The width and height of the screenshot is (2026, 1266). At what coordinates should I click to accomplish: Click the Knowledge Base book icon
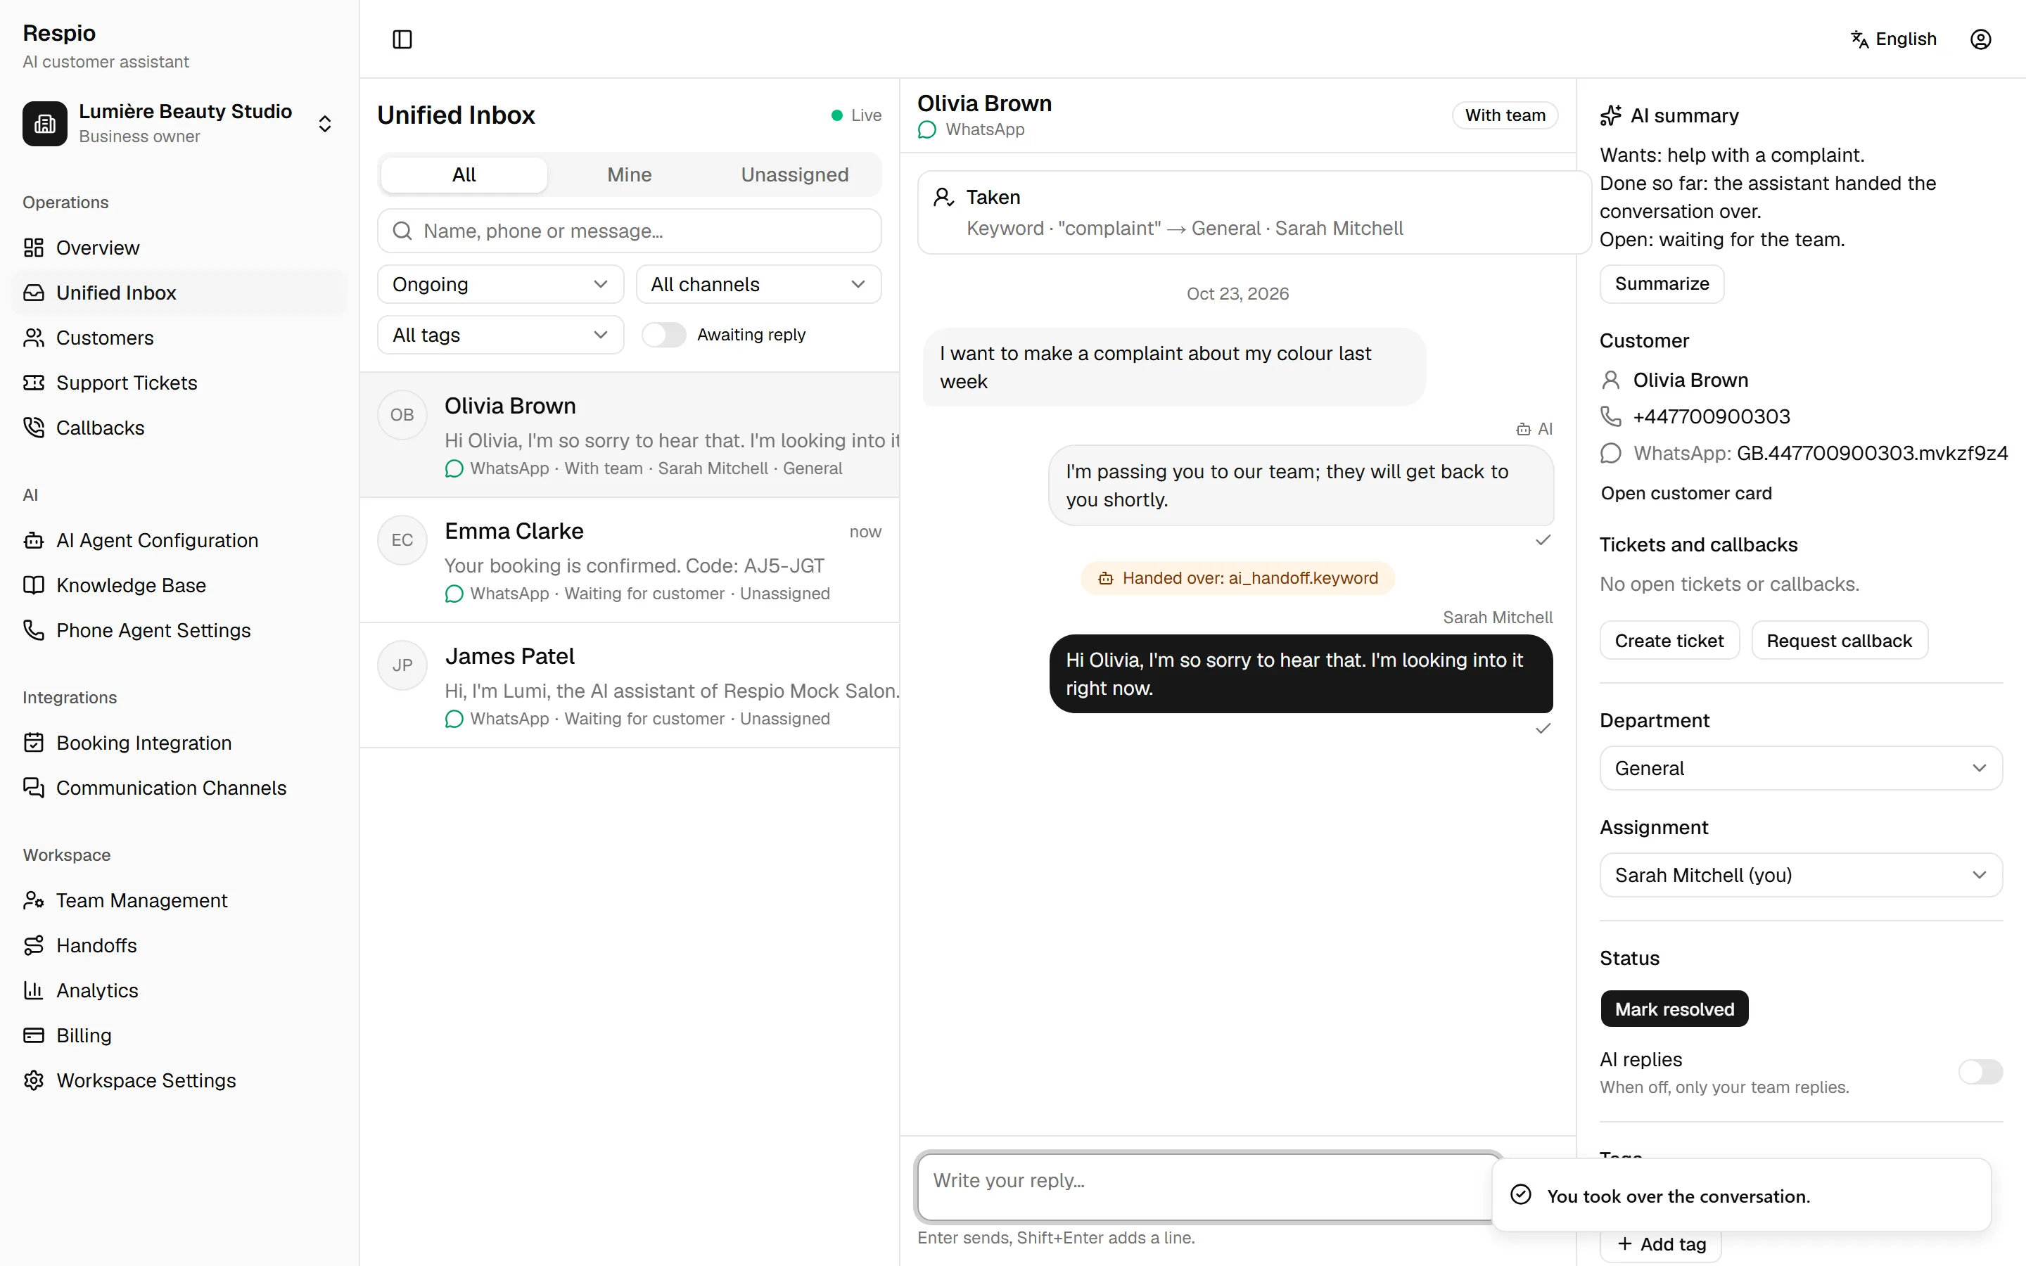(x=34, y=585)
